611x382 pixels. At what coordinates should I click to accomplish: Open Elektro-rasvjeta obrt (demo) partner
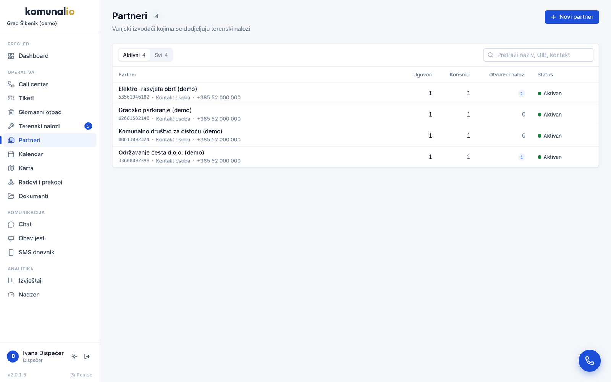click(355, 93)
